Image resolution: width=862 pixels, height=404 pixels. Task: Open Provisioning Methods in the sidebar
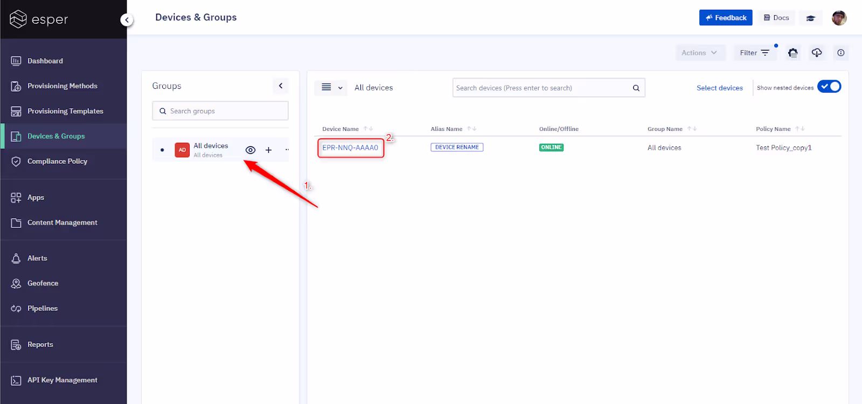click(x=64, y=86)
